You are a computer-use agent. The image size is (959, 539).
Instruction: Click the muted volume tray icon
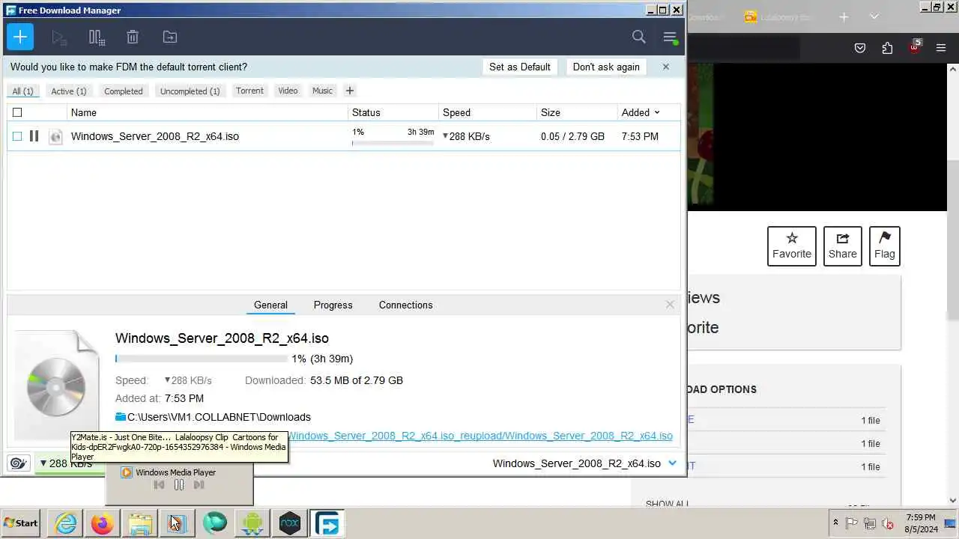[888, 523]
